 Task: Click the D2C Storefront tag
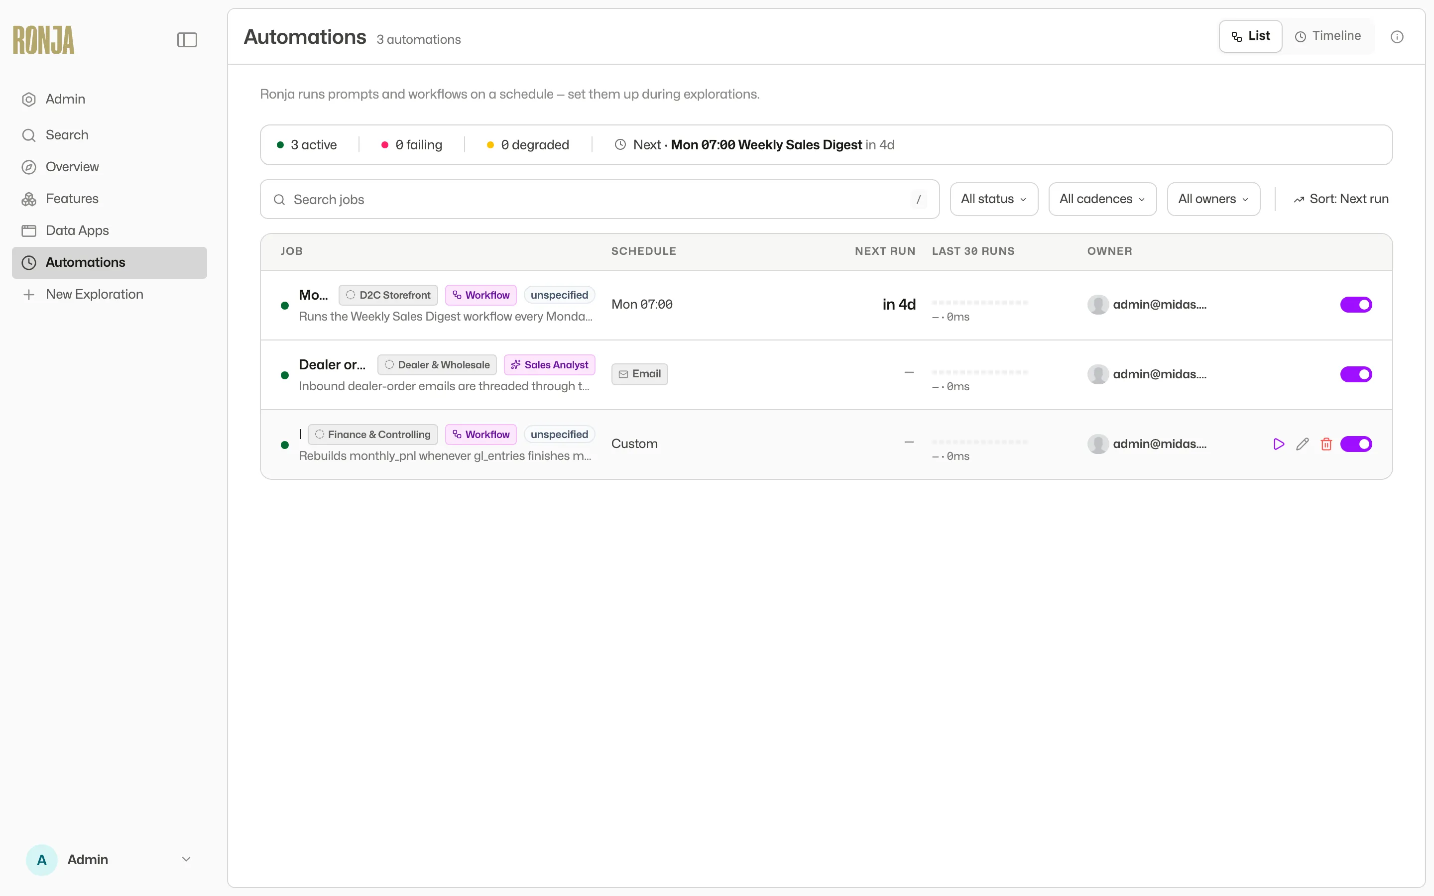point(388,295)
